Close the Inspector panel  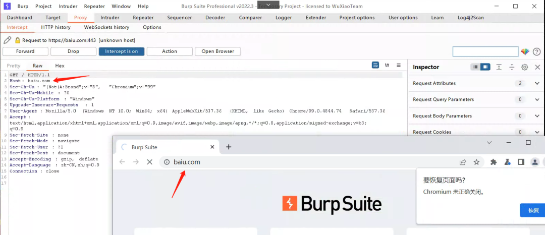click(537, 67)
